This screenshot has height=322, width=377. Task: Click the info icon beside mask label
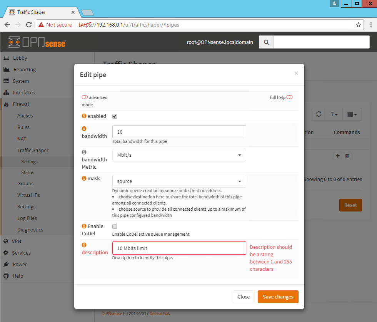click(84, 178)
